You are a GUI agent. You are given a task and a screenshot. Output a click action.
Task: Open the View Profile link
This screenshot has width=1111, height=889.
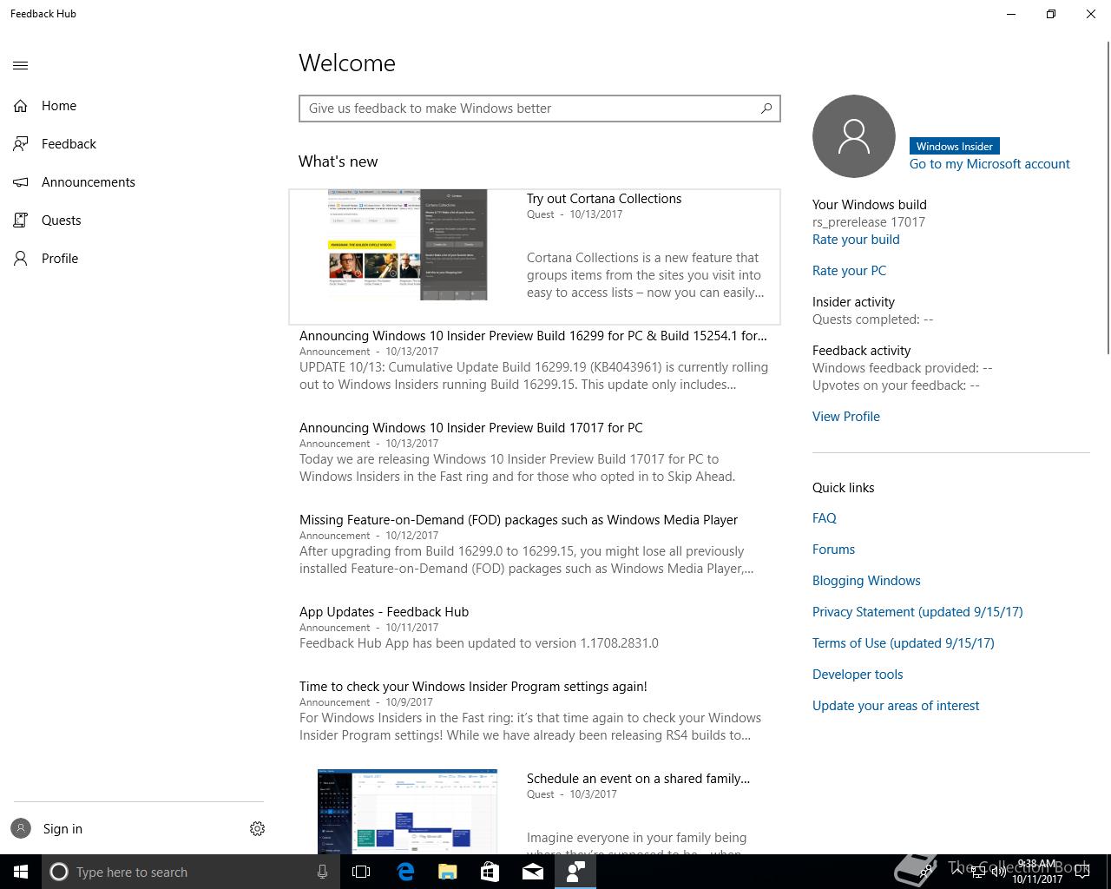(846, 417)
